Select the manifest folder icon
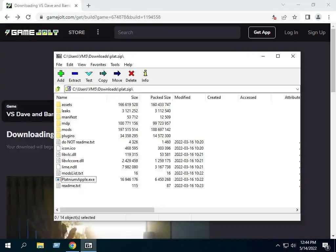 [x=58, y=117]
